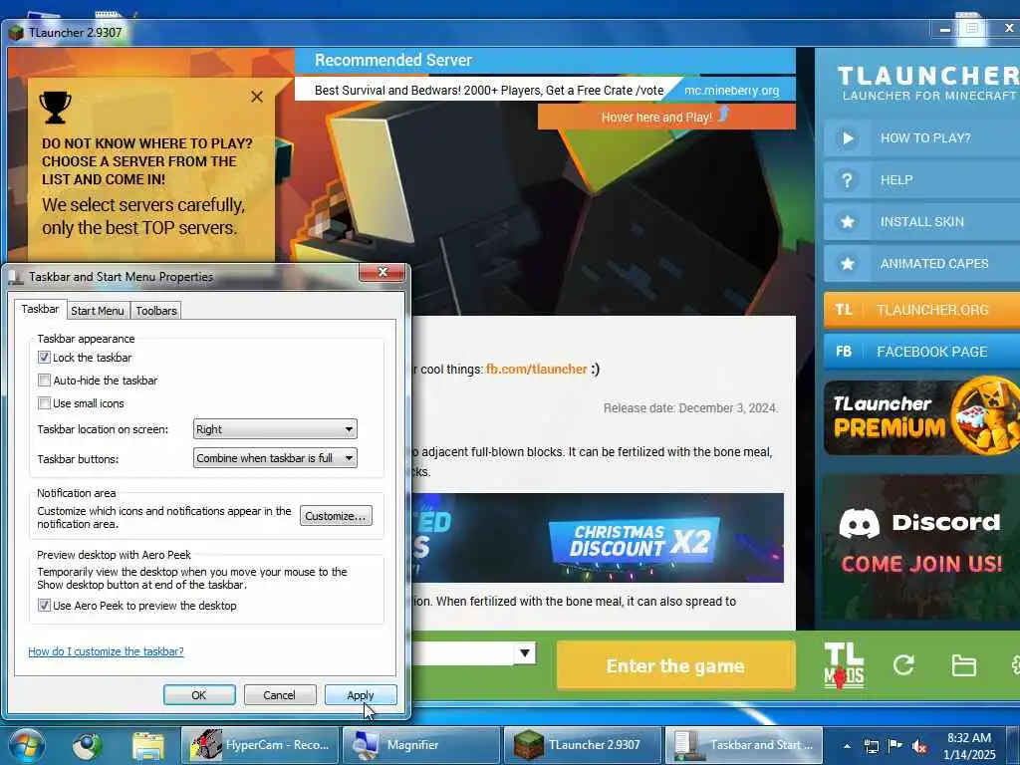Switch to Taskbar and Start taskbar button
1020x765 pixels.
[x=743, y=745]
